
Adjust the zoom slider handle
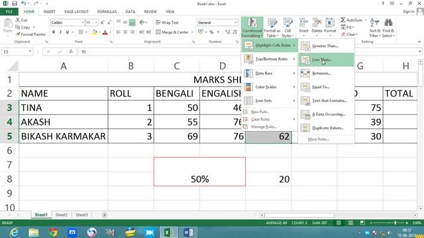click(x=395, y=223)
